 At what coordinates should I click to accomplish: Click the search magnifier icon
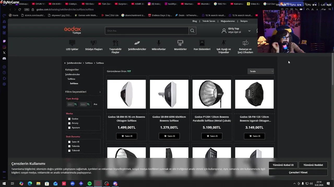tap(192, 31)
